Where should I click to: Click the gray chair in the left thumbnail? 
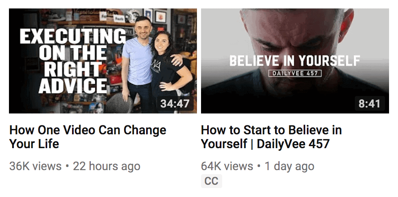tap(119, 103)
